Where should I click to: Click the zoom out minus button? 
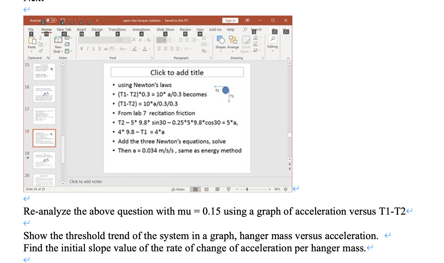click(237, 189)
